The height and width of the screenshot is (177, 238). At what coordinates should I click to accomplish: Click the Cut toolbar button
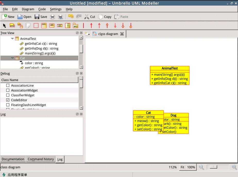pos(90,17)
